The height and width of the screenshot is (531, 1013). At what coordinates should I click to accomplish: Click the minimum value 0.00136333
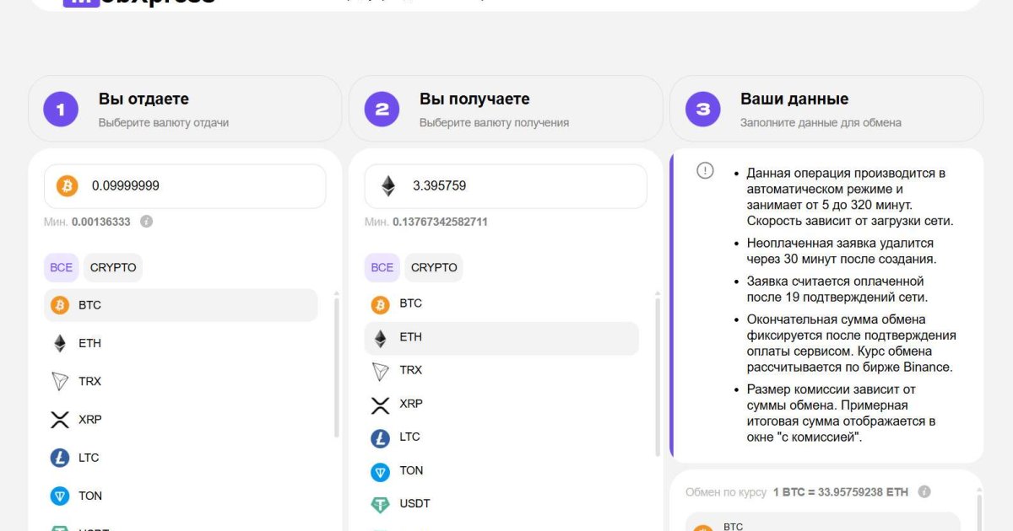(x=100, y=222)
